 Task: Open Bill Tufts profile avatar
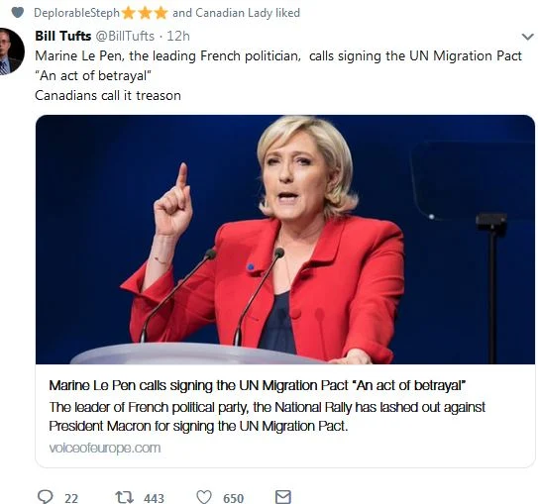click(x=10, y=51)
